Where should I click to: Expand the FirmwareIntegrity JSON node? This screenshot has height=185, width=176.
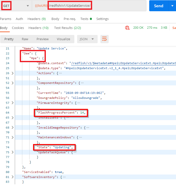click(13, 103)
